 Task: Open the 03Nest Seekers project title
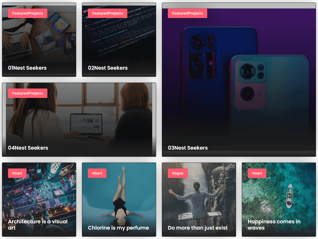pos(188,148)
